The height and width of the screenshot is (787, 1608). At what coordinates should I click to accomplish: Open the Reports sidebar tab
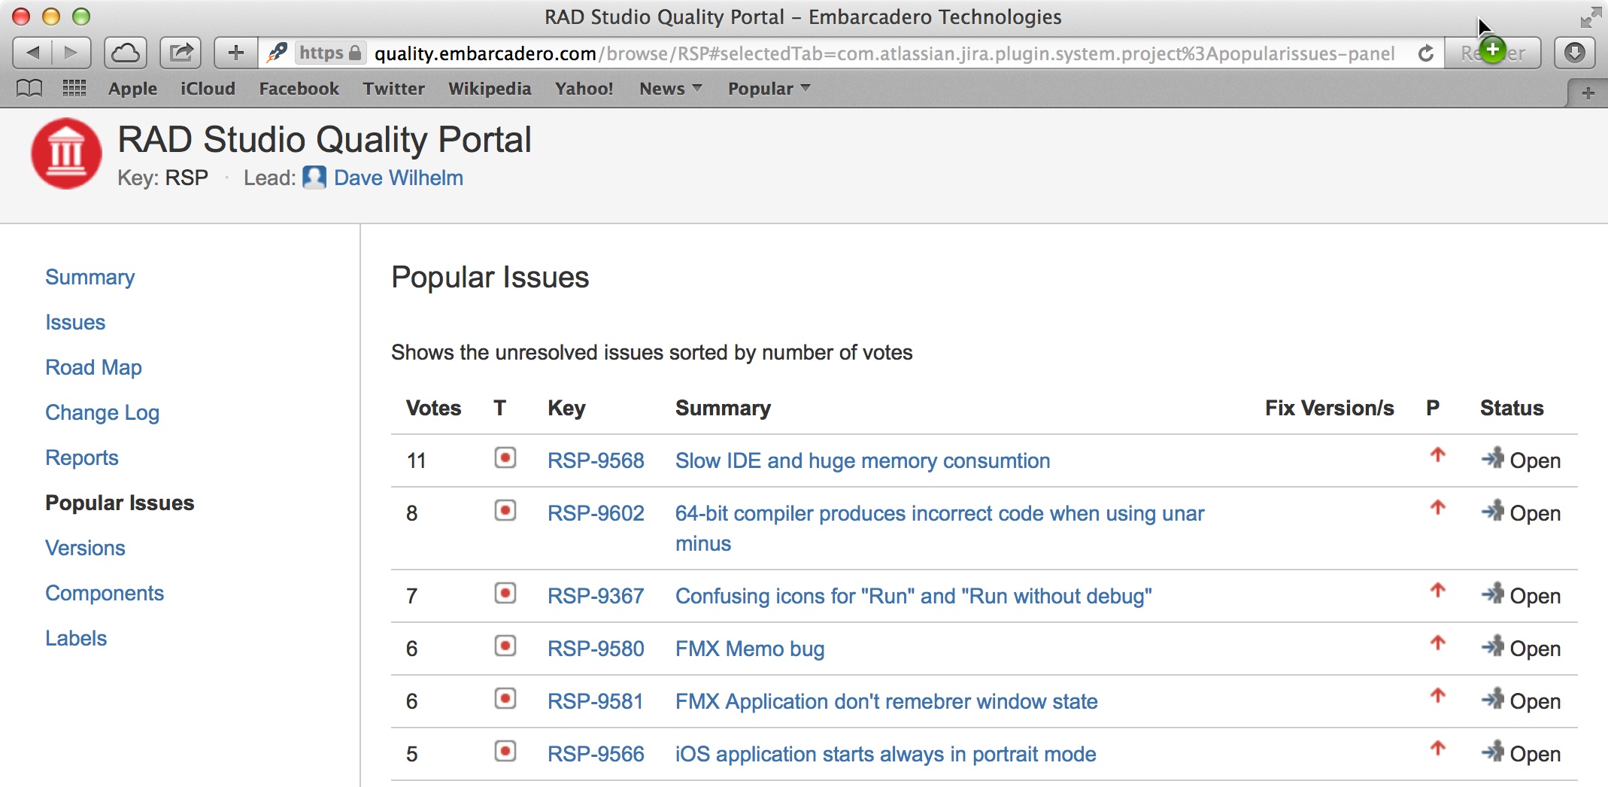coord(82,457)
